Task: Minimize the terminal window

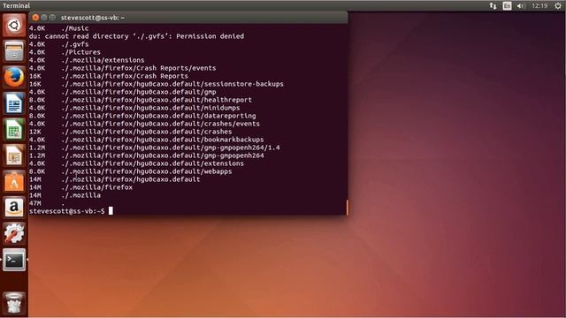Action: [44, 18]
